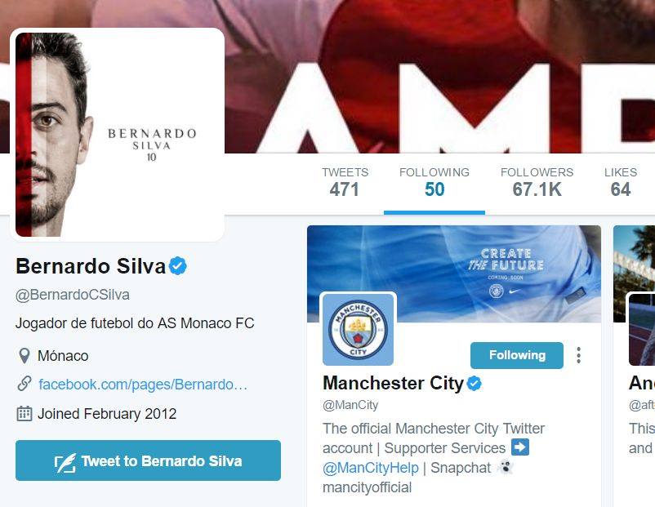Open the Likes tab showing 64
The height and width of the screenshot is (507, 655).
(621, 183)
